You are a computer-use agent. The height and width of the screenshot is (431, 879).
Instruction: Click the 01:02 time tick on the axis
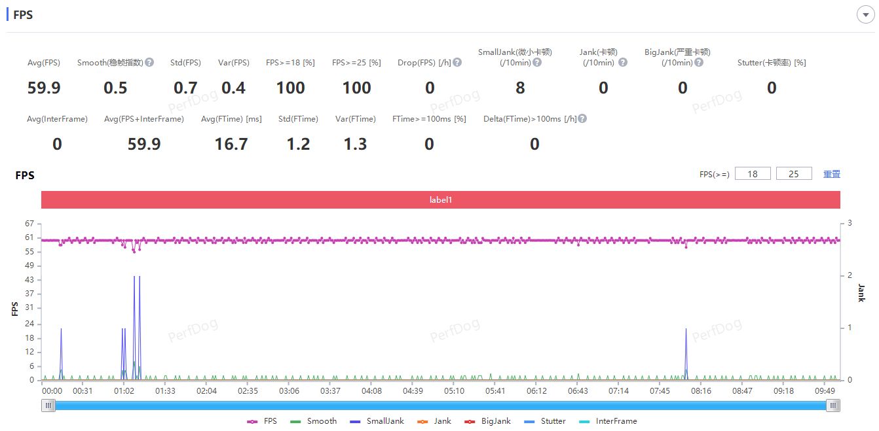[124, 391]
